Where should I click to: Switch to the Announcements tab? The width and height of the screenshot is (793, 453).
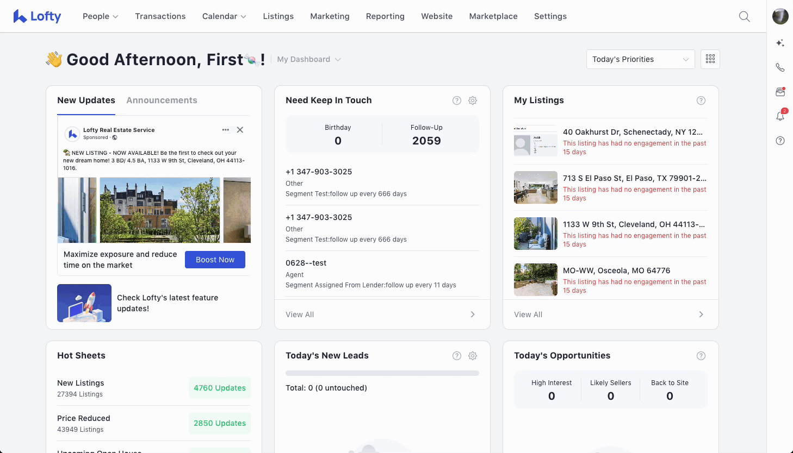point(162,100)
